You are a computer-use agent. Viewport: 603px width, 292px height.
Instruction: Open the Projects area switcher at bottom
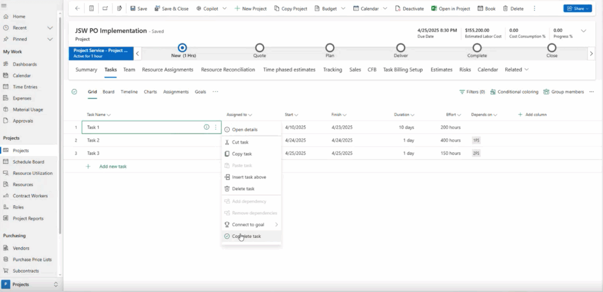(31, 284)
